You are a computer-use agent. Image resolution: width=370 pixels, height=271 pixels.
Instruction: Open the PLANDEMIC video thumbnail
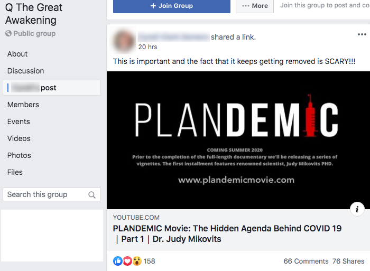(x=238, y=140)
